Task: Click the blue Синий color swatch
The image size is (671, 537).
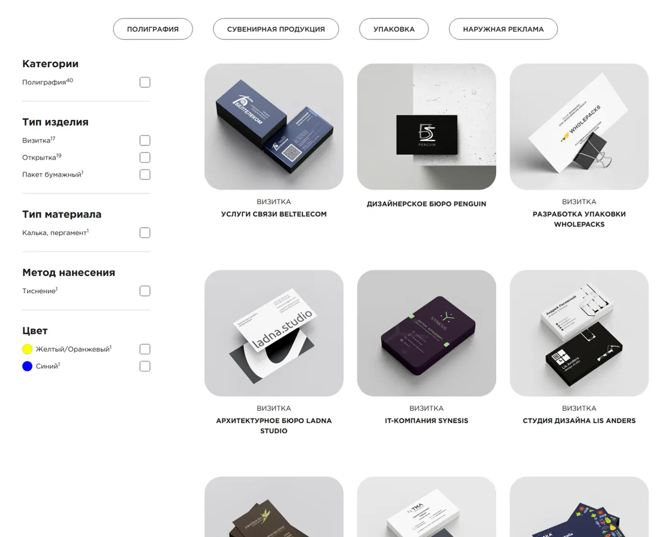Action: [27, 366]
